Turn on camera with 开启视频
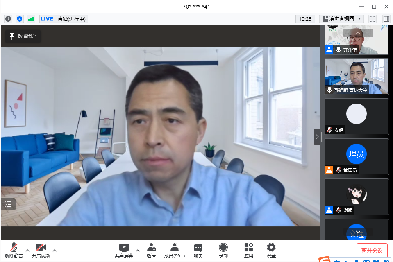The width and height of the screenshot is (393, 262). (x=41, y=251)
